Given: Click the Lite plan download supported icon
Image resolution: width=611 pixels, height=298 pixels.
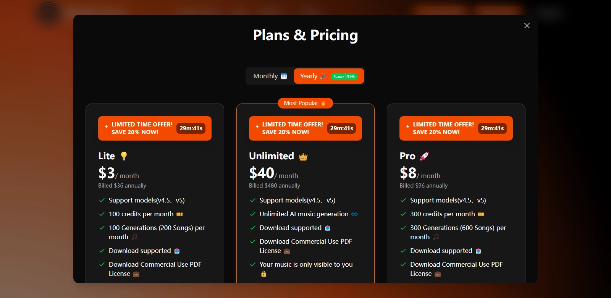Looking at the screenshot, I should [x=177, y=251].
